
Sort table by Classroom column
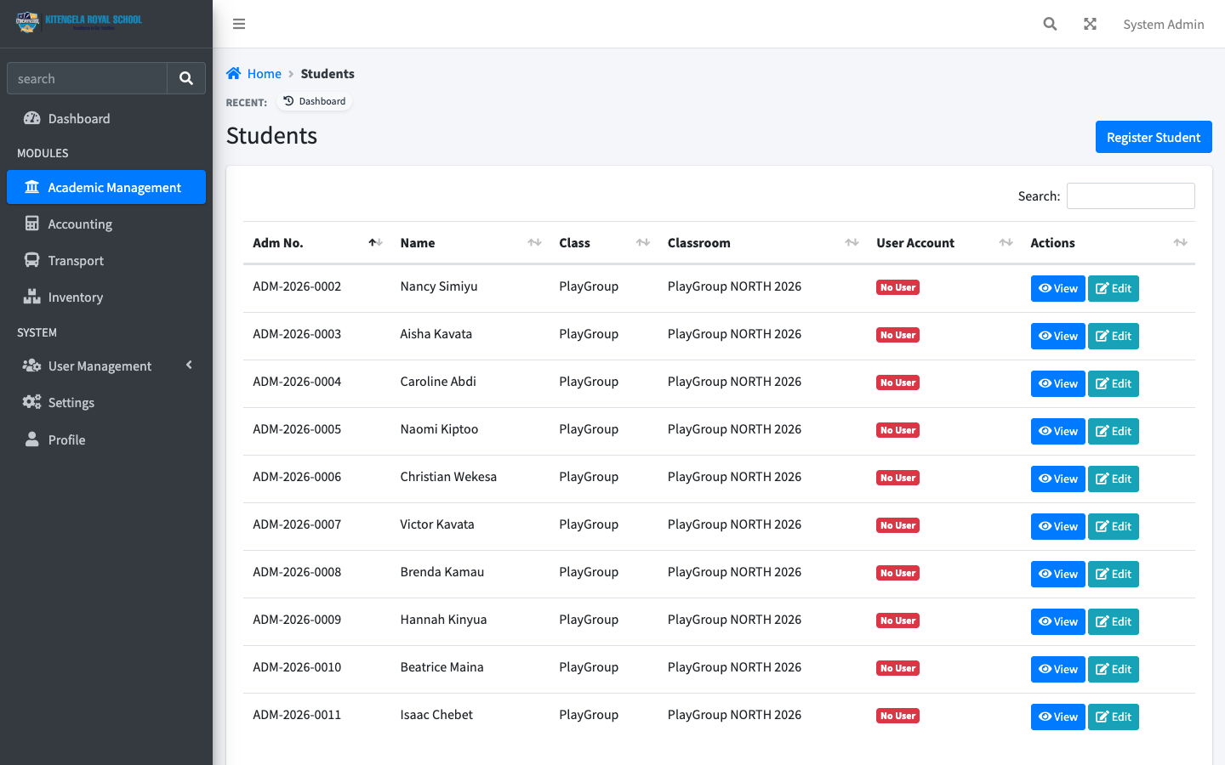click(761, 243)
